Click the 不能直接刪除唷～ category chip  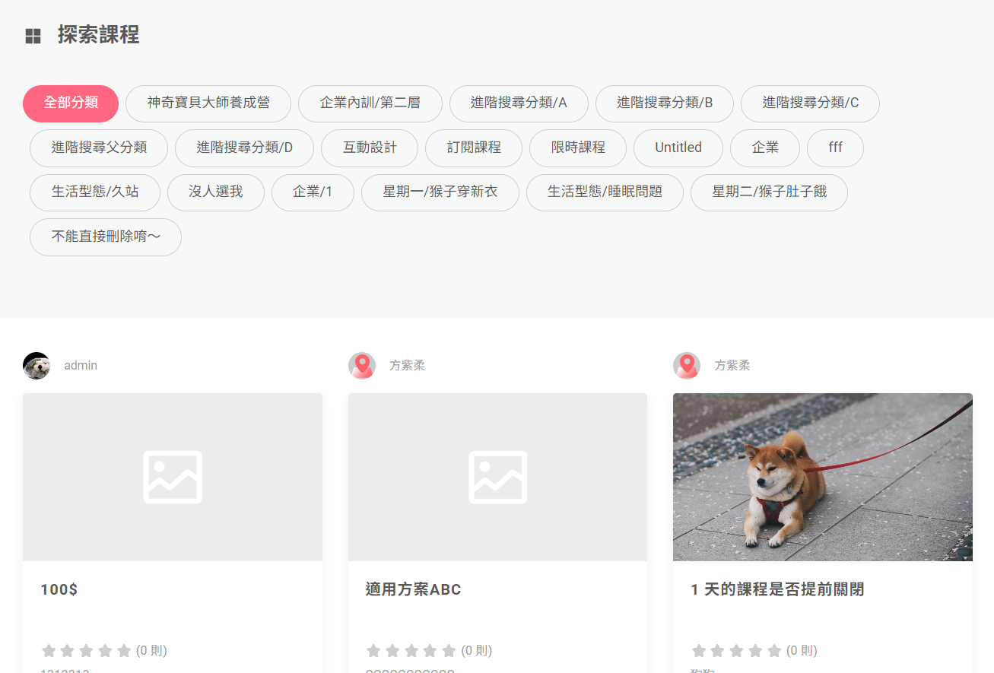click(106, 237)
